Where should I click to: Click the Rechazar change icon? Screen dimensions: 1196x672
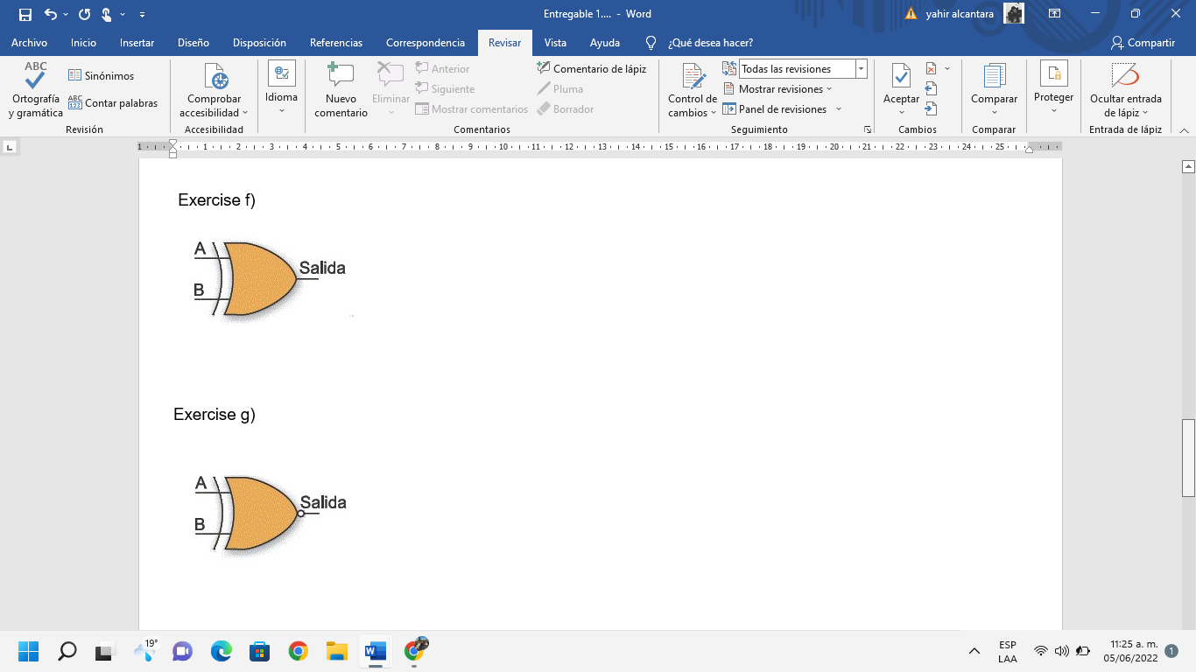tap(931, 68)
